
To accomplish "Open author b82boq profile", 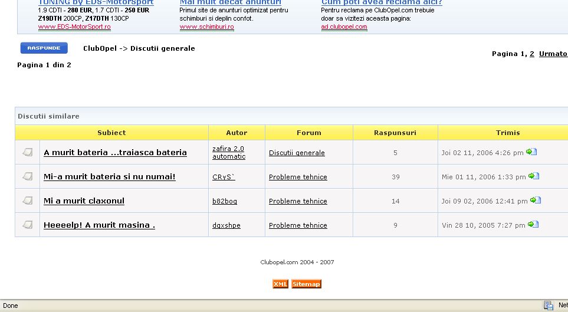I will tap(225, 201).
